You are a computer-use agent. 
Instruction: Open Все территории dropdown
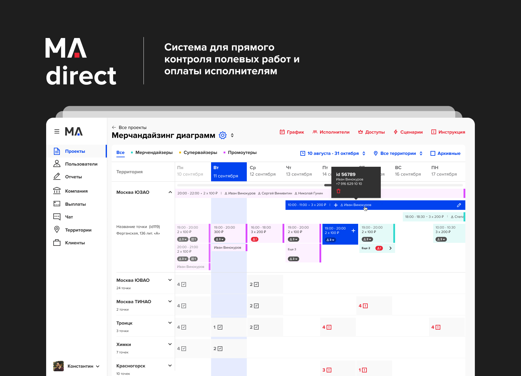click(x=398, y=153)
